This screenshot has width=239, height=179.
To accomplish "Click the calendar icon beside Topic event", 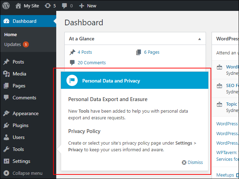I will click(219, 104).
